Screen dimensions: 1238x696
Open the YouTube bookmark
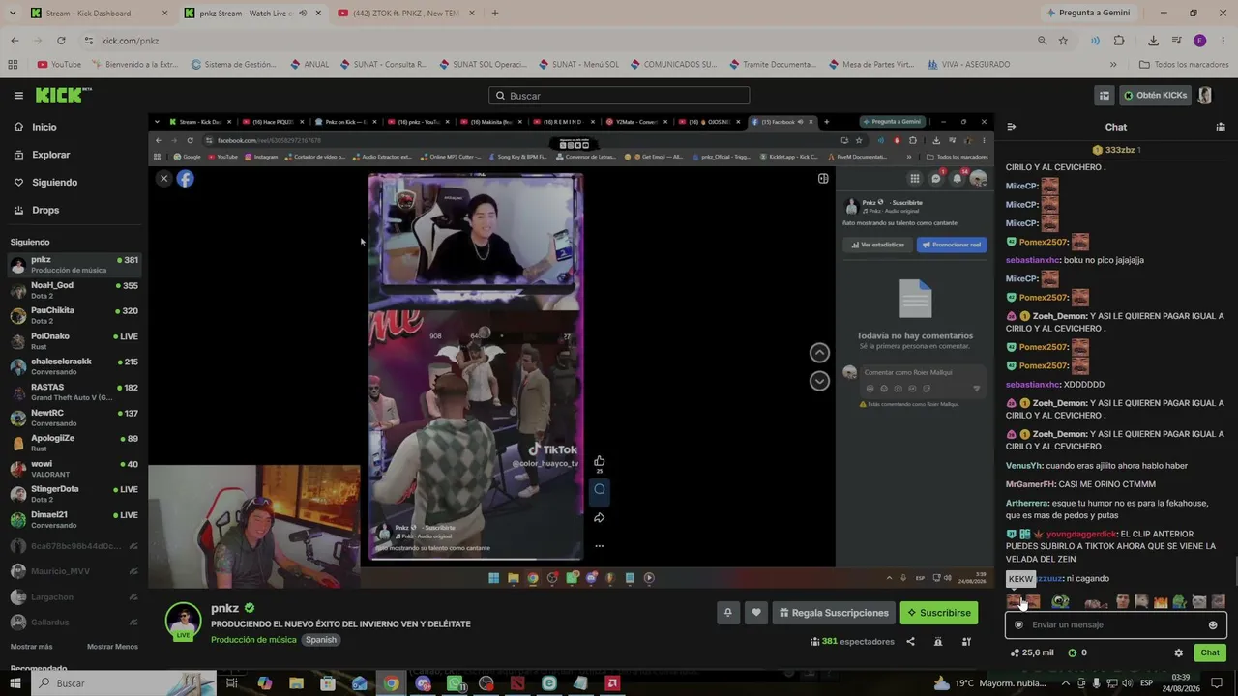point(59,65)
